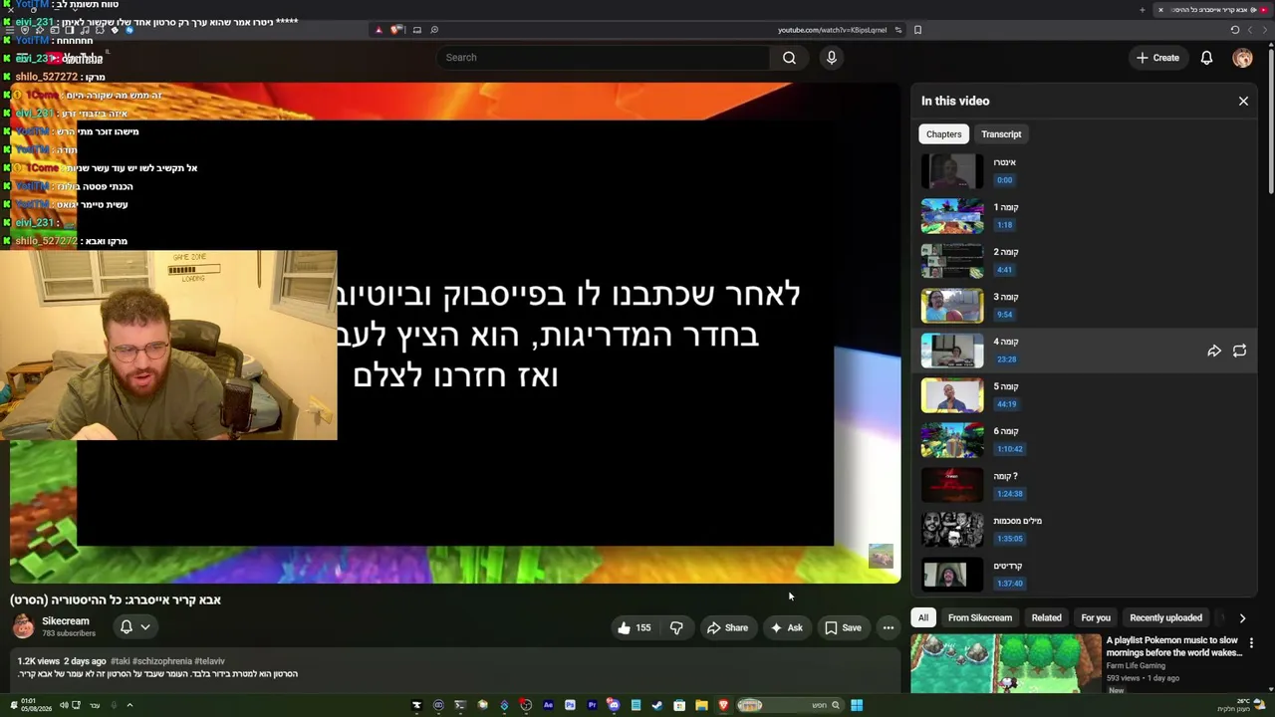Viewport: 1275px width, 717px height.
Task: Jump to chapter קומה 2 thumbnail
Action: (952, 262)
